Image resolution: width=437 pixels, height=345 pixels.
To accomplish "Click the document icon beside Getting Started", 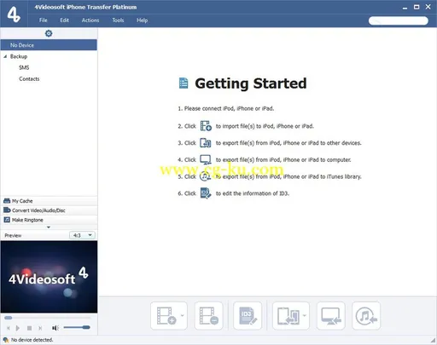I will 184,83.
